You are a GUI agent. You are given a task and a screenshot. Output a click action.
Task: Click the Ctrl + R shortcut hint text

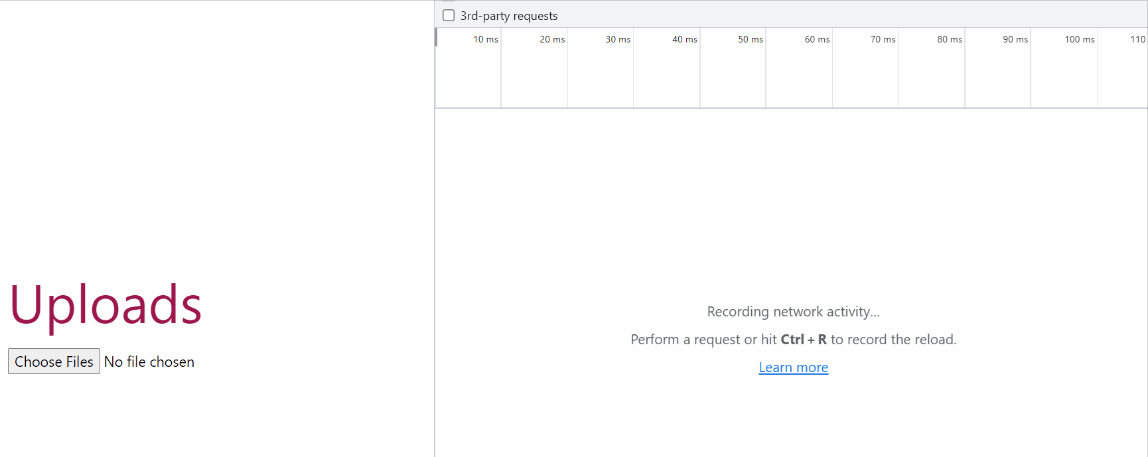(803, 340)
